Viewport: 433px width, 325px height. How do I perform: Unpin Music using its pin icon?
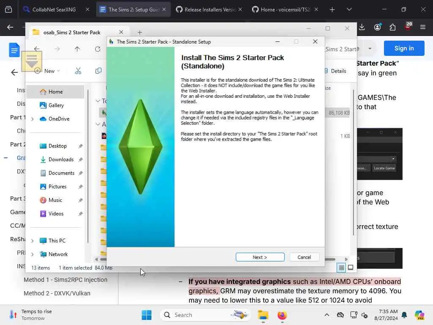coord(80,200)
